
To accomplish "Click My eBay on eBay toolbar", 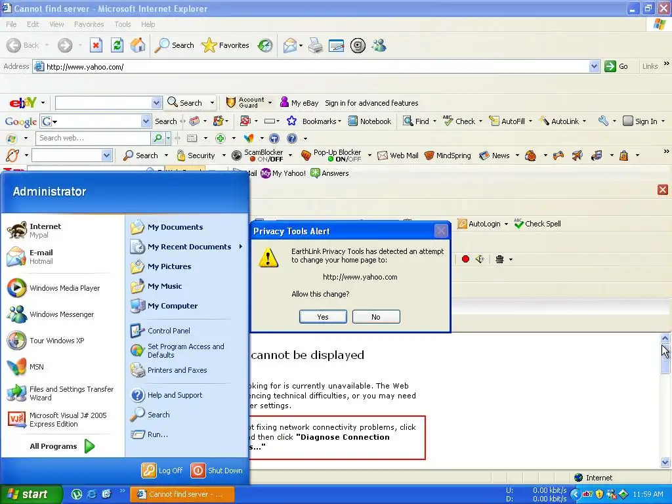I will click(x=299, y=103).
